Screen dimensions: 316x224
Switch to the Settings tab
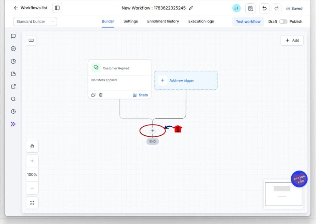point(131,21)
